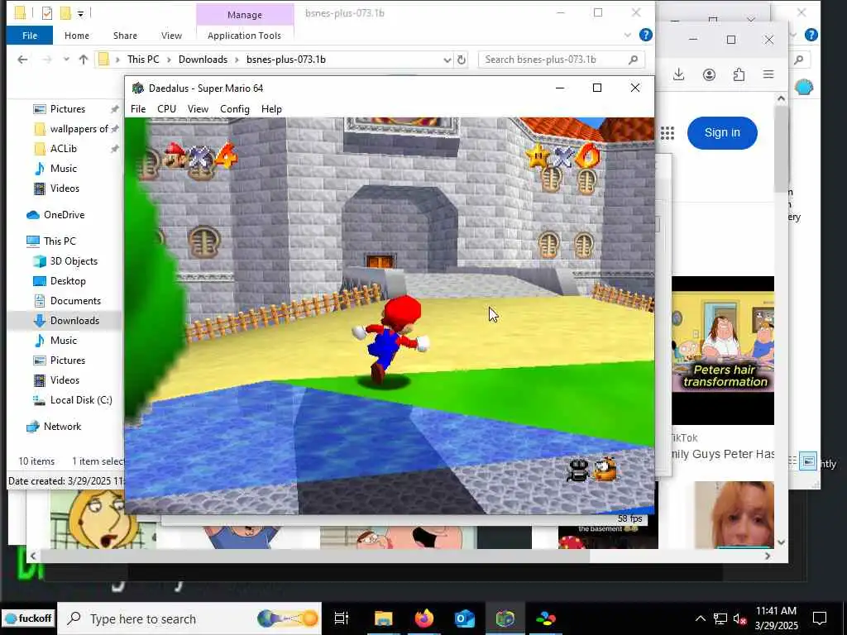
Task: Select This PC in the address breadcrumb
Action: tap(143, 60)
